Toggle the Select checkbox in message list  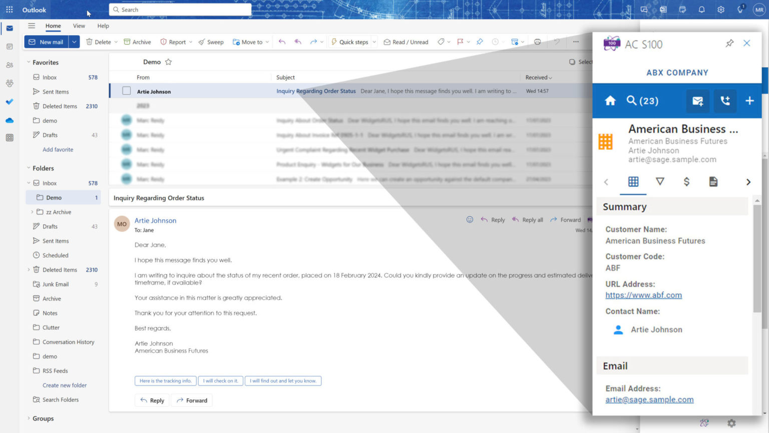pos(572,62)
